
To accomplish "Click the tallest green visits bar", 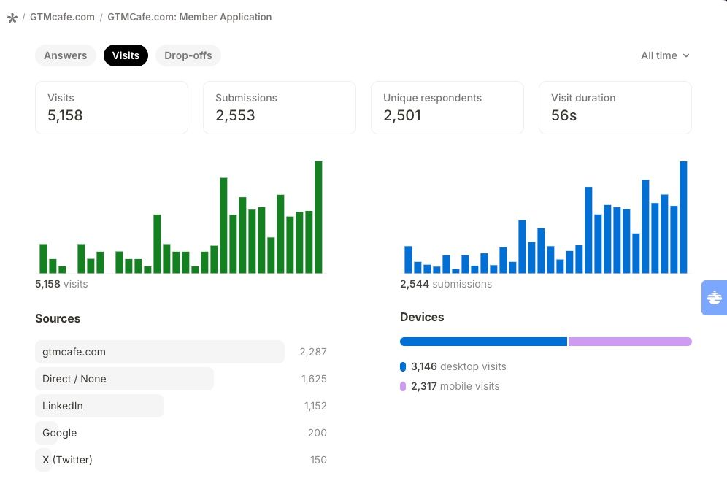I will [318, 217].
